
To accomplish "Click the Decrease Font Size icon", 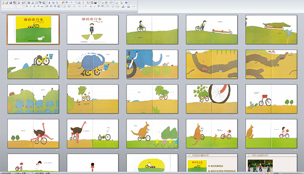I will [x=94, y=6].
